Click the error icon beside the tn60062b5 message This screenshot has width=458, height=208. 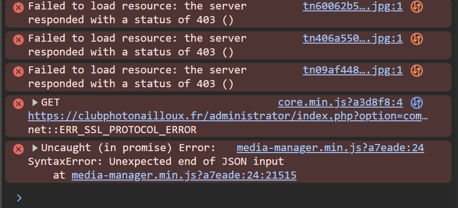point(18,8)
